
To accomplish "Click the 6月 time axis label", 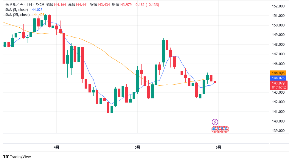I will [x=218, y=147].
